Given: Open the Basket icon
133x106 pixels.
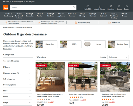Looking at the screenshot, I should [127, 6].
